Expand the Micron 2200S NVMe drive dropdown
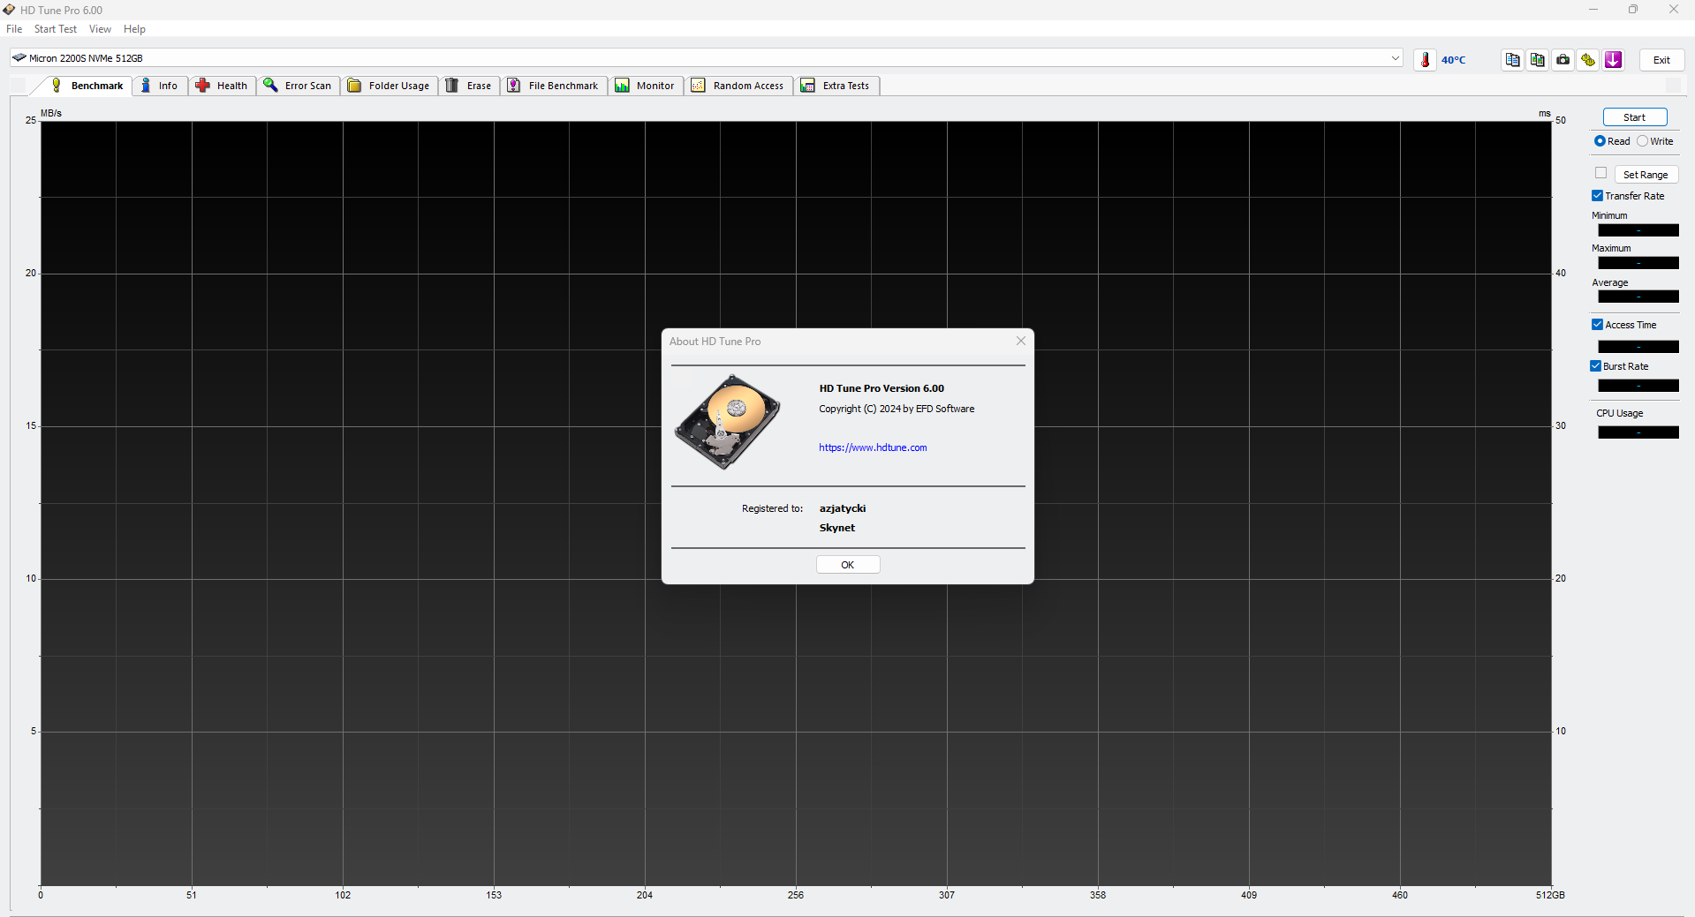Viewport: 1695px width, 917px height. tap(1396, 58)
